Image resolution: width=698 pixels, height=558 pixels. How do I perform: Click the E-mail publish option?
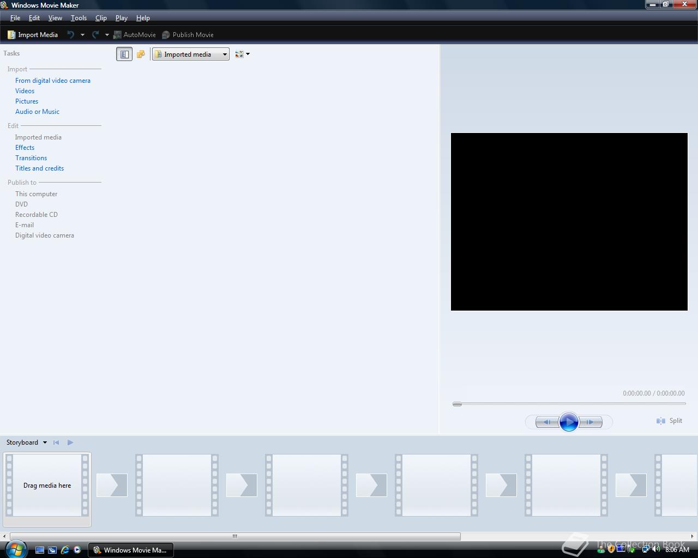(25, 225)
